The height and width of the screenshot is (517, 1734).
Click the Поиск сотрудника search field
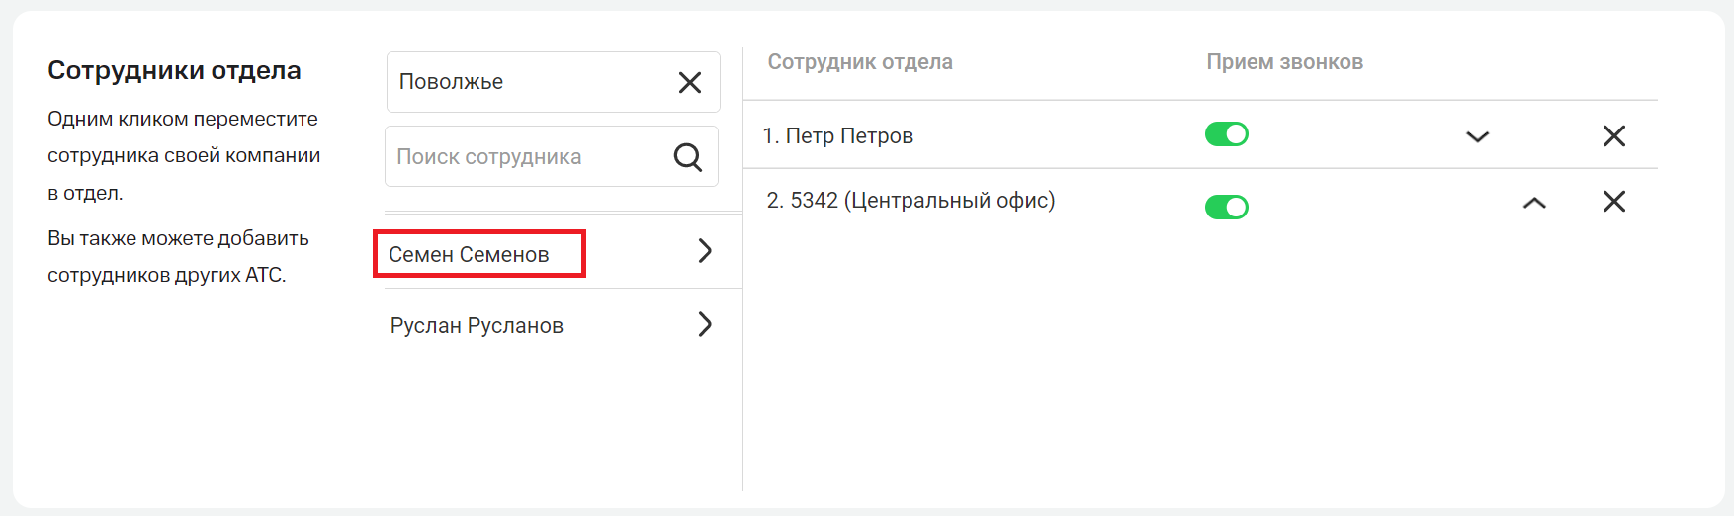(524, 157)
